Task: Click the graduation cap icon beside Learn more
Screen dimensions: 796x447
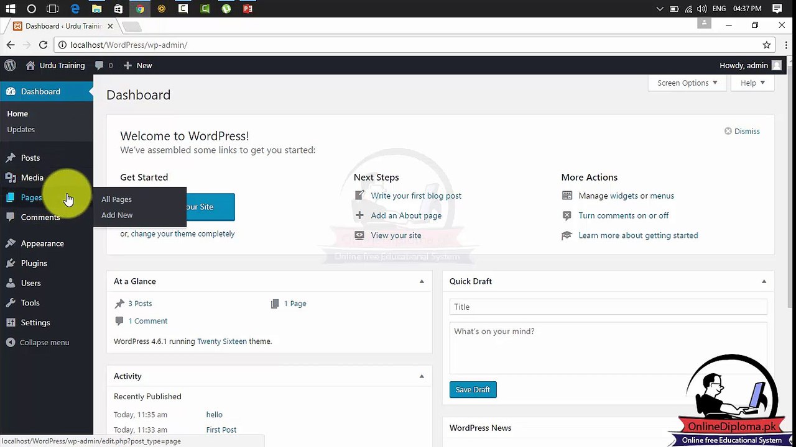Action: coord(567,235)
